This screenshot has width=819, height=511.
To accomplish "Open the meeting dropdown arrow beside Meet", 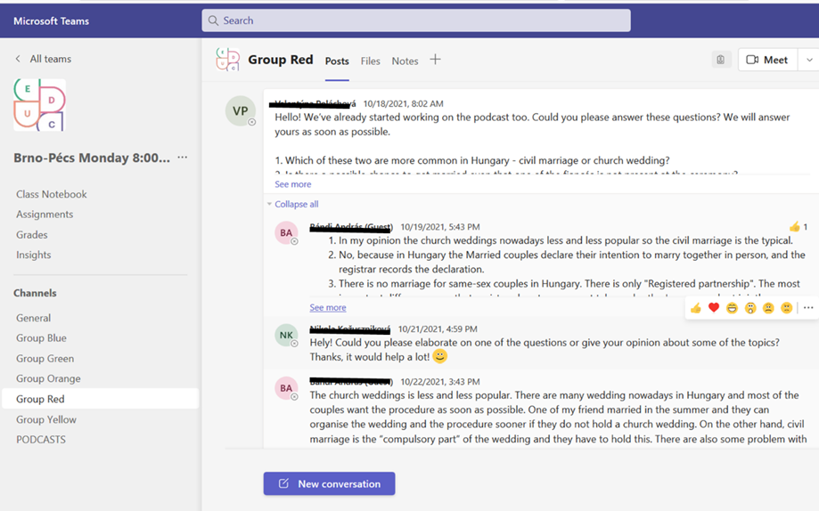I will (x=809, y=60).
